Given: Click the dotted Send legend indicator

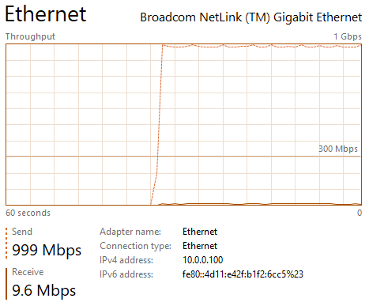Looking at the screenshot, I should click(x=6, y=243).
